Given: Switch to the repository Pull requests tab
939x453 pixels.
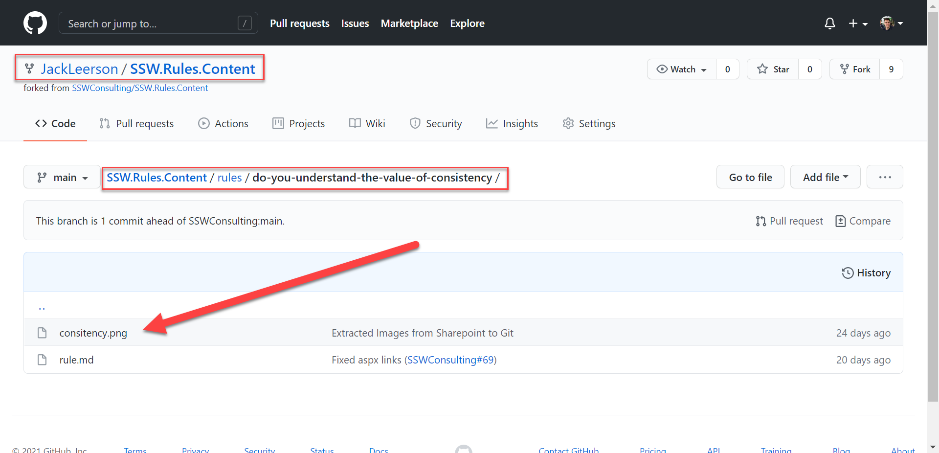Looking at the screenshot, I should coord(136,124).
